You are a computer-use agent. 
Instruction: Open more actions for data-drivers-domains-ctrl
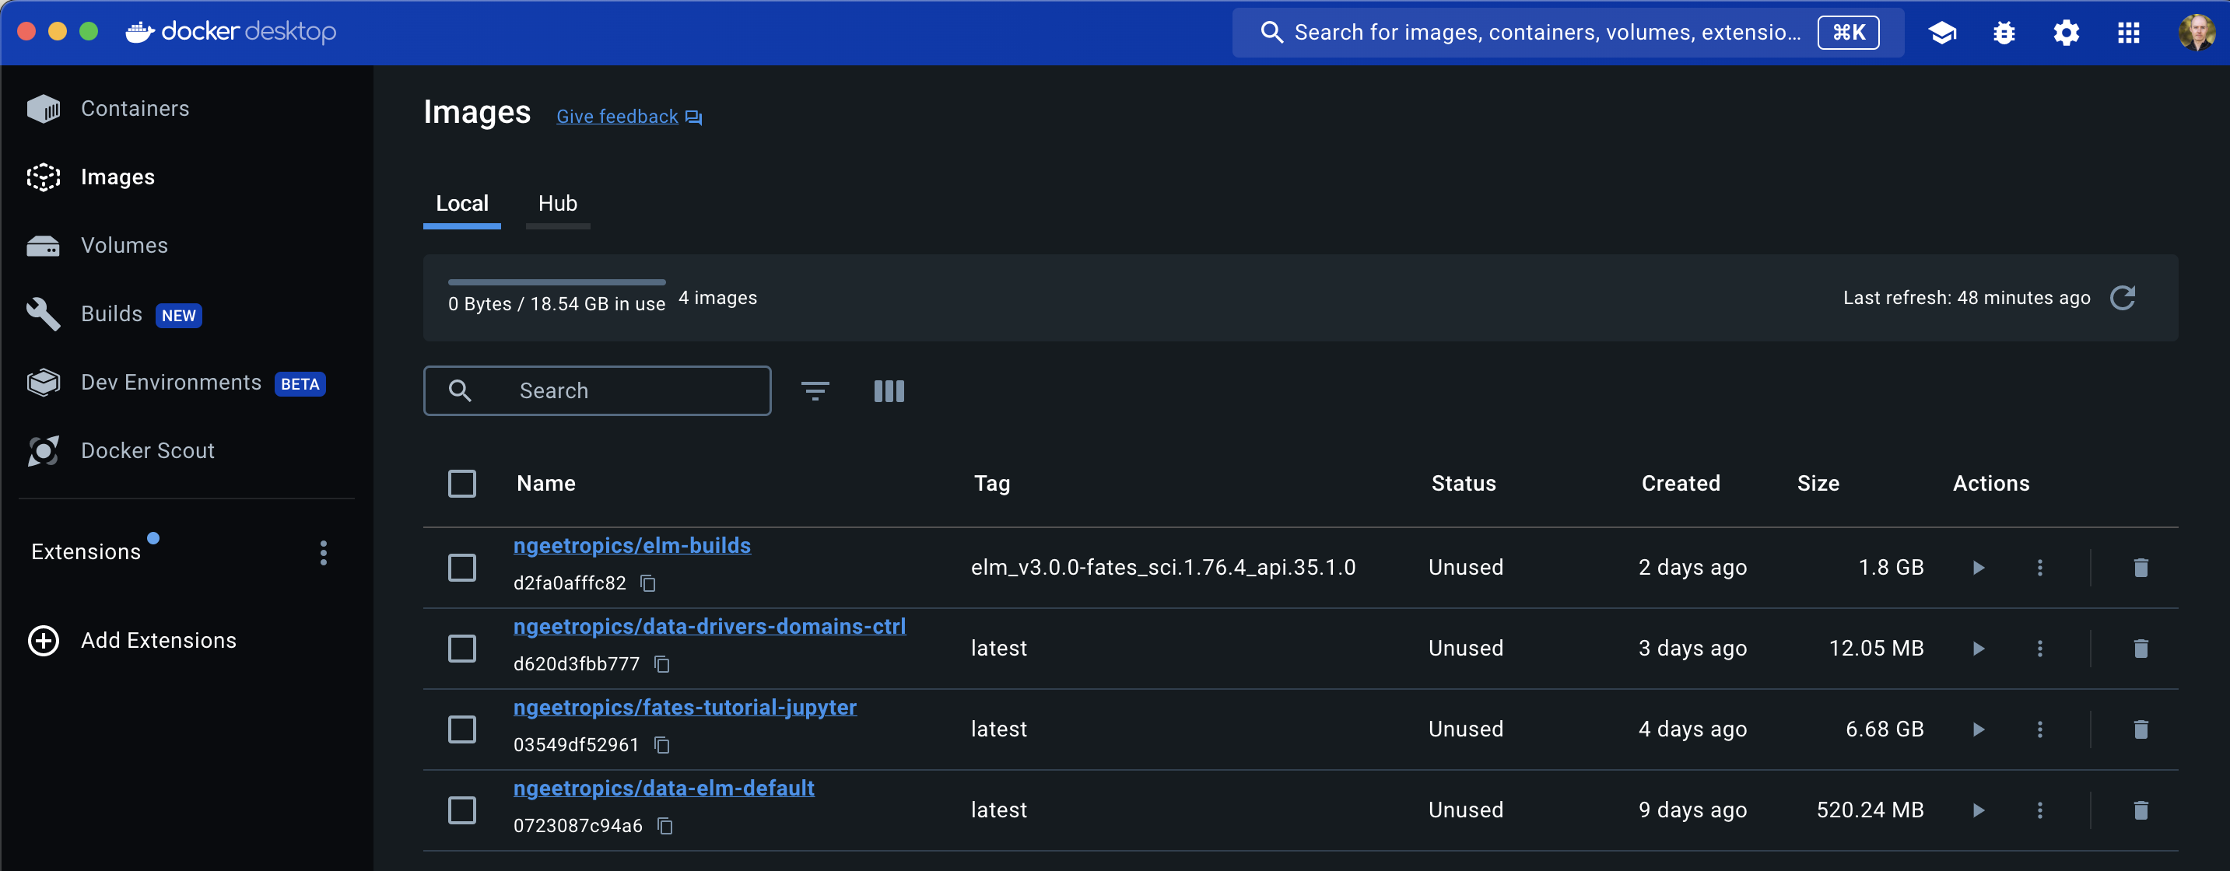tap(2040, 649)
